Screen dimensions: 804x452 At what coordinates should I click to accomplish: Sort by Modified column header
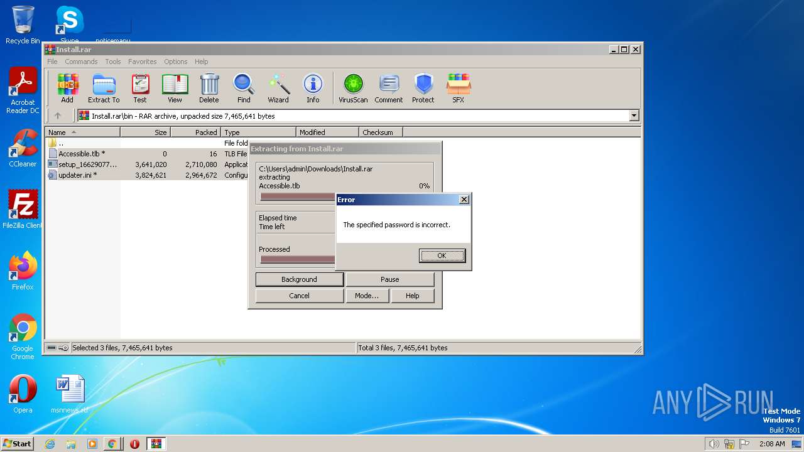pos(327,132)
